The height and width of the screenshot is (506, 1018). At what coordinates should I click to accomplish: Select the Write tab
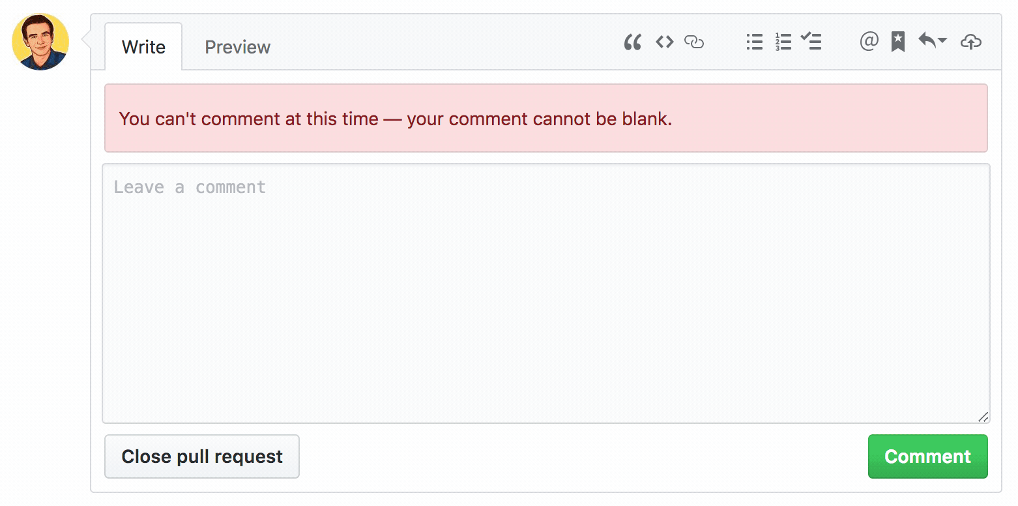pos(143,46)
